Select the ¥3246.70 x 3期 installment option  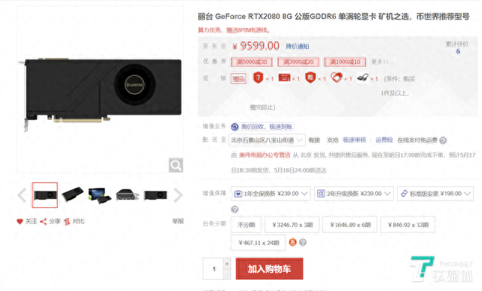tap(292, 225)
